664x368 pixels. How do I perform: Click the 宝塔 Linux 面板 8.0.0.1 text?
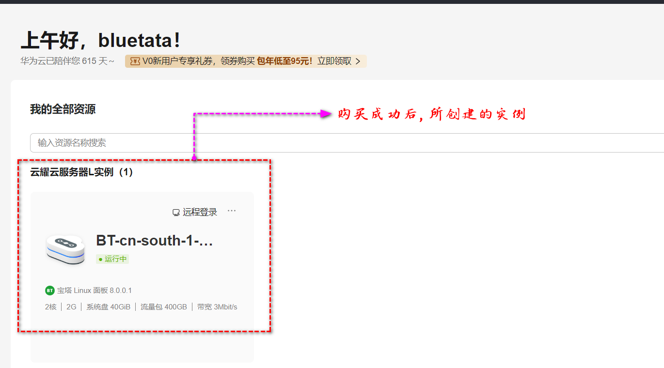click(95, 291)
